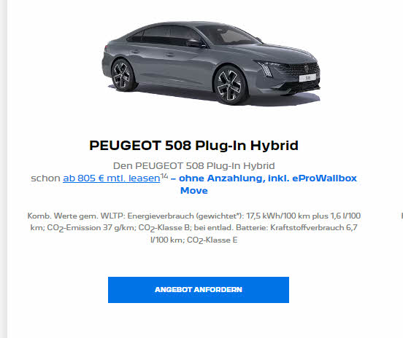Screen dimensions: 403x338
Task: Click the 508 license plate on the car
Action: [307, 77]
